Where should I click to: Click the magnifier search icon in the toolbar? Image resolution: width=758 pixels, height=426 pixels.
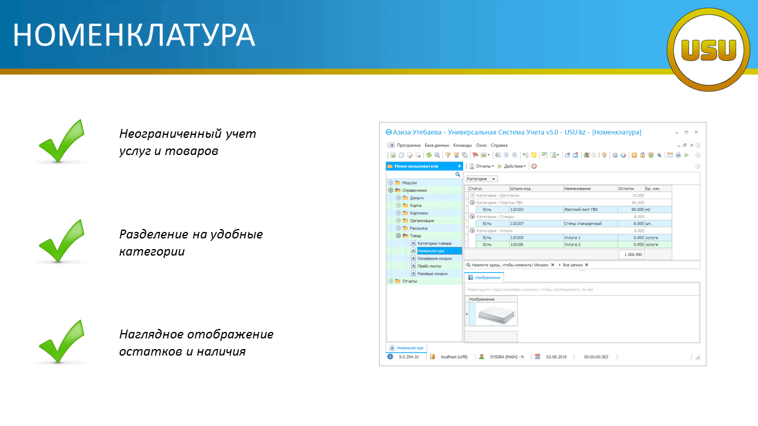(x=437, y=156)
